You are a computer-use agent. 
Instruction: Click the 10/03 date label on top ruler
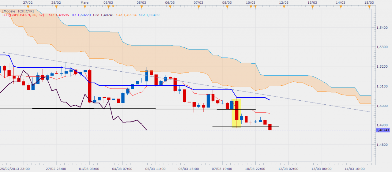(x=251, y=2)
